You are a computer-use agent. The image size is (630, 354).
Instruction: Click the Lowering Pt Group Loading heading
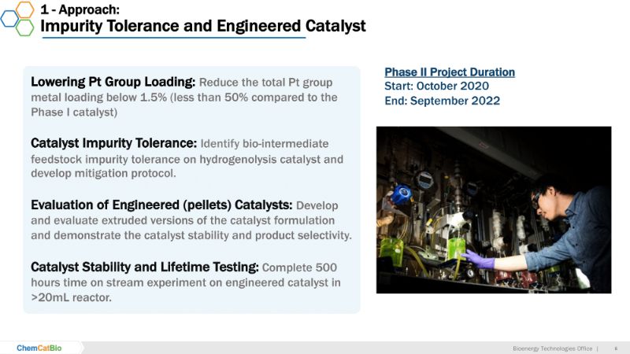(x=113, y=82)
